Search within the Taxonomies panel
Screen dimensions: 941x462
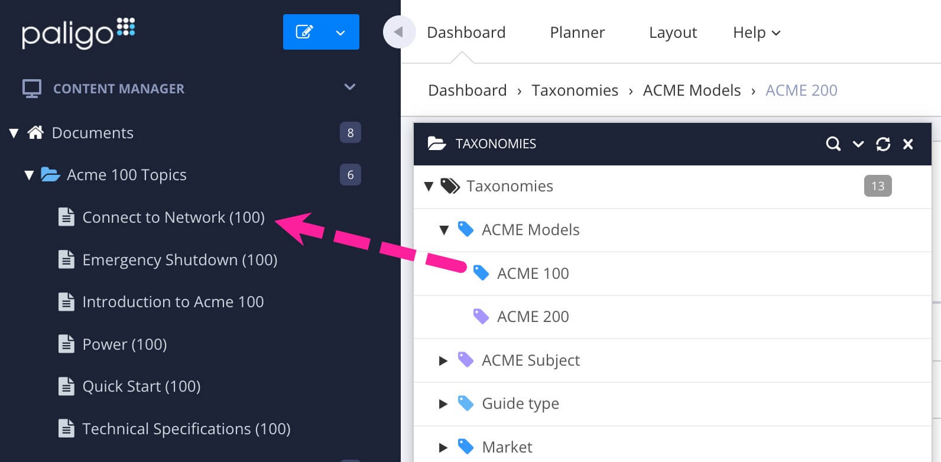(x=833, y=144)
